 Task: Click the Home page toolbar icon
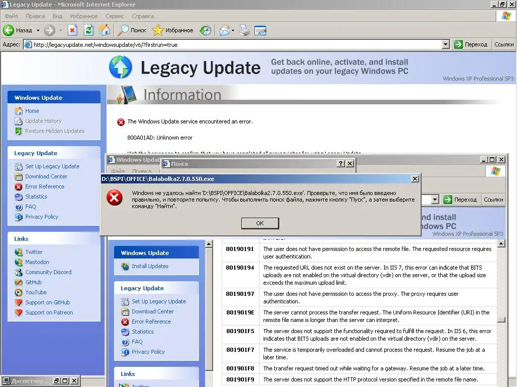[105, 30]
